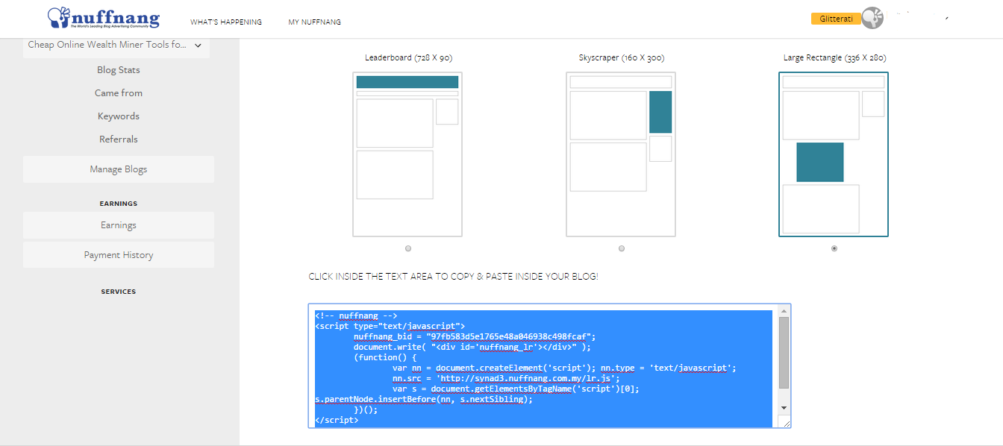Click the copy & paste instruction text
The height and width of the screenshot is (446, 1003).
[454, 277]
